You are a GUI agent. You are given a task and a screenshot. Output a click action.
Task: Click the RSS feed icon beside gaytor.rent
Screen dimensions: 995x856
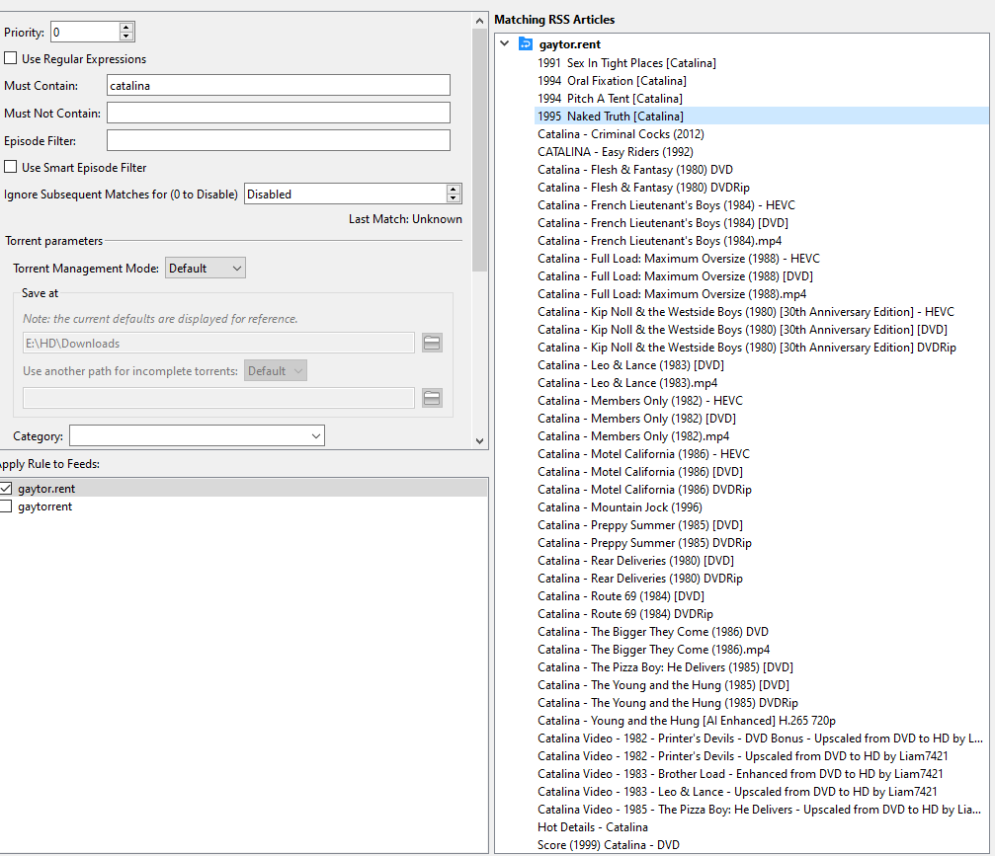[x=526, y=44]
